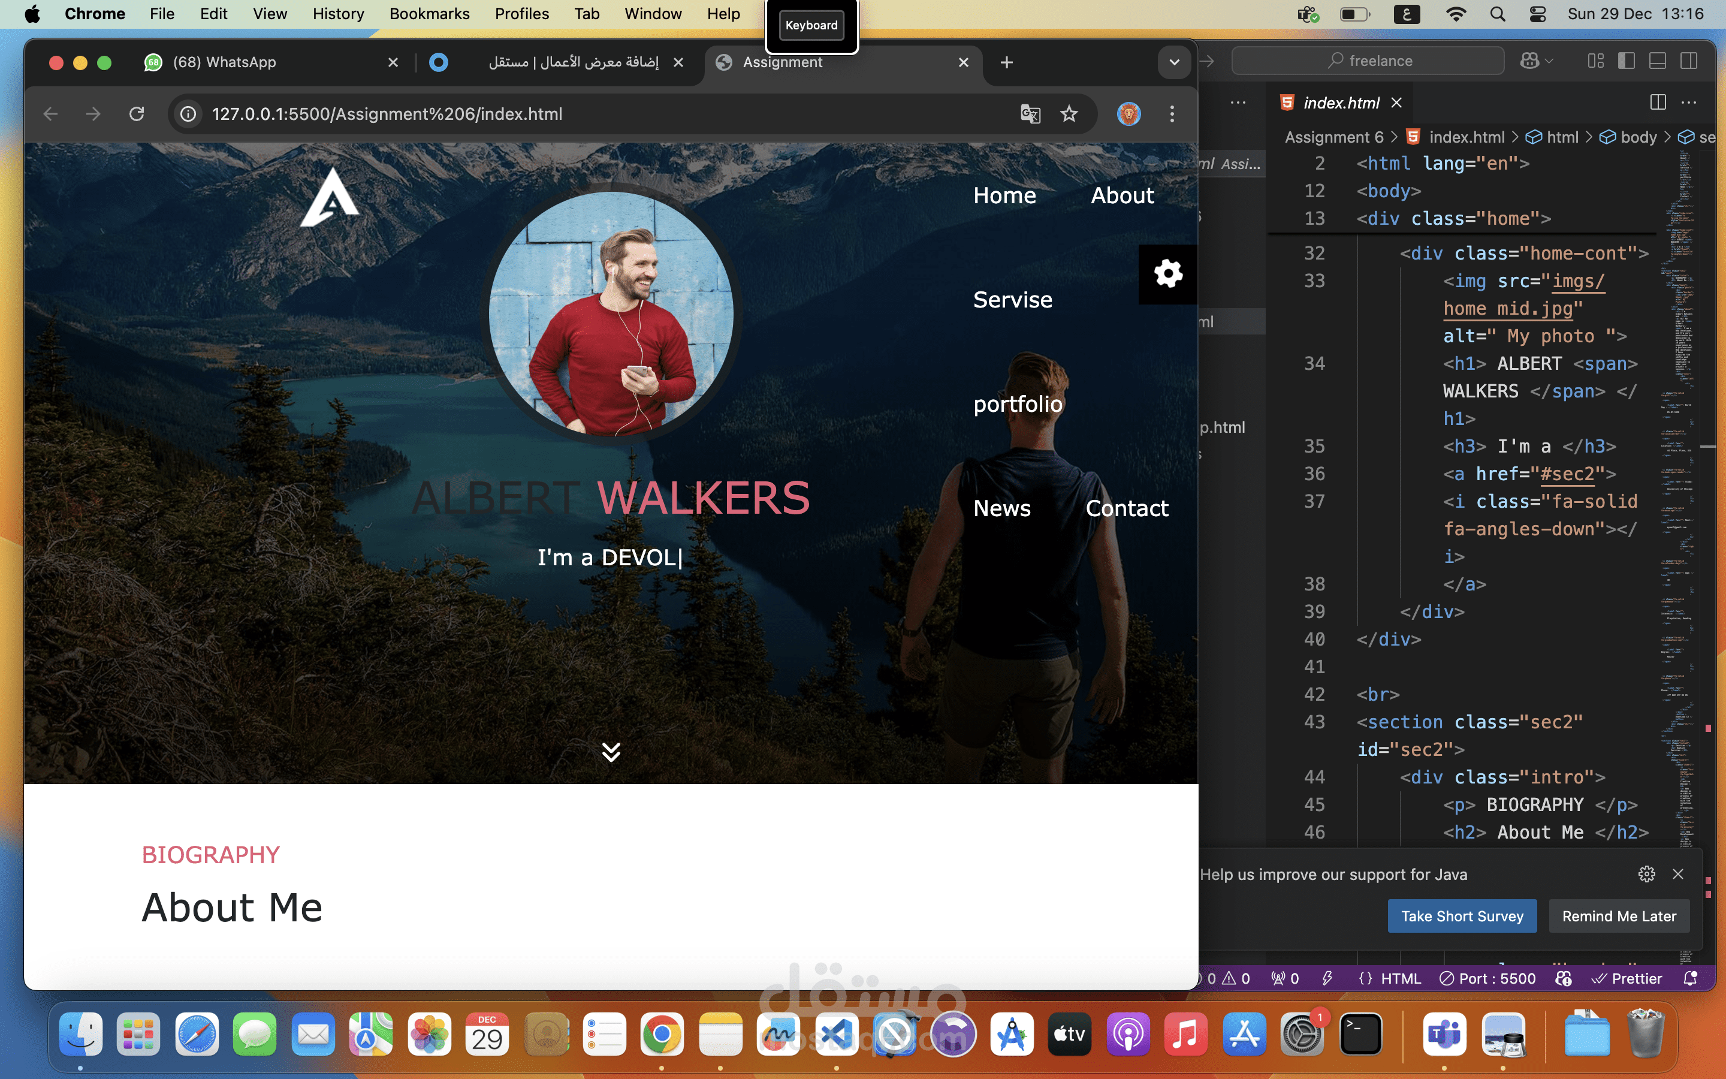This screenshot has width=1726, height=1079.
Task: Toggle VS Code primary side bar
Action: [x=1626, y=61]
